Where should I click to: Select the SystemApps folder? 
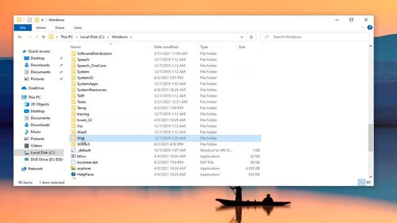click(x=87, y=84)
